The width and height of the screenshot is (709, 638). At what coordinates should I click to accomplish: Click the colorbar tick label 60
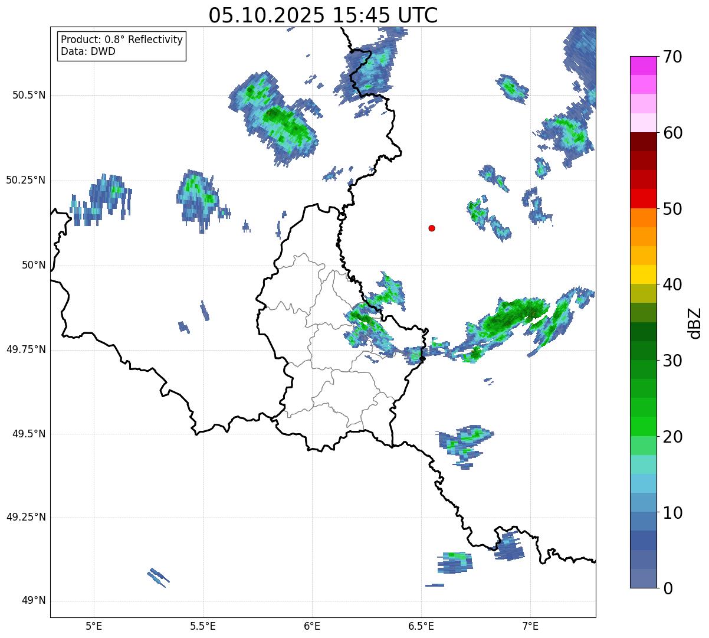coord(672,133)
